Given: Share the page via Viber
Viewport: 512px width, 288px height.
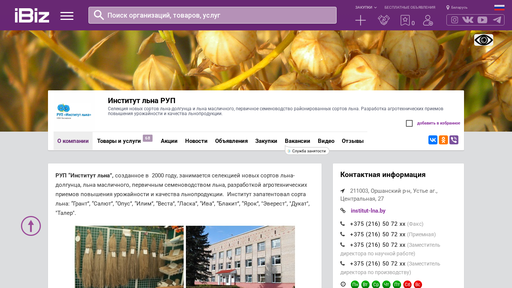Looking at the screenshot, I should 454,140.
